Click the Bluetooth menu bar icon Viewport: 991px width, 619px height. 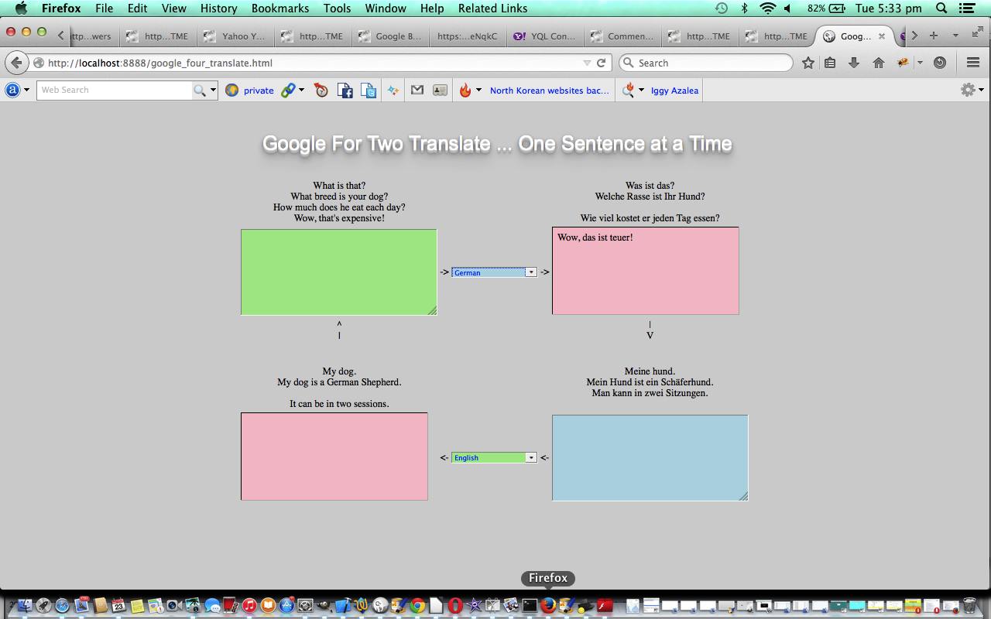(744, 9)
